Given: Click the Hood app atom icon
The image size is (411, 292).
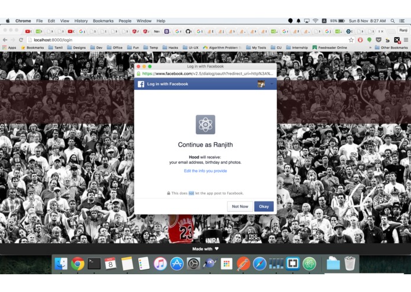Looking at the screenshot, I should [205, 124].
